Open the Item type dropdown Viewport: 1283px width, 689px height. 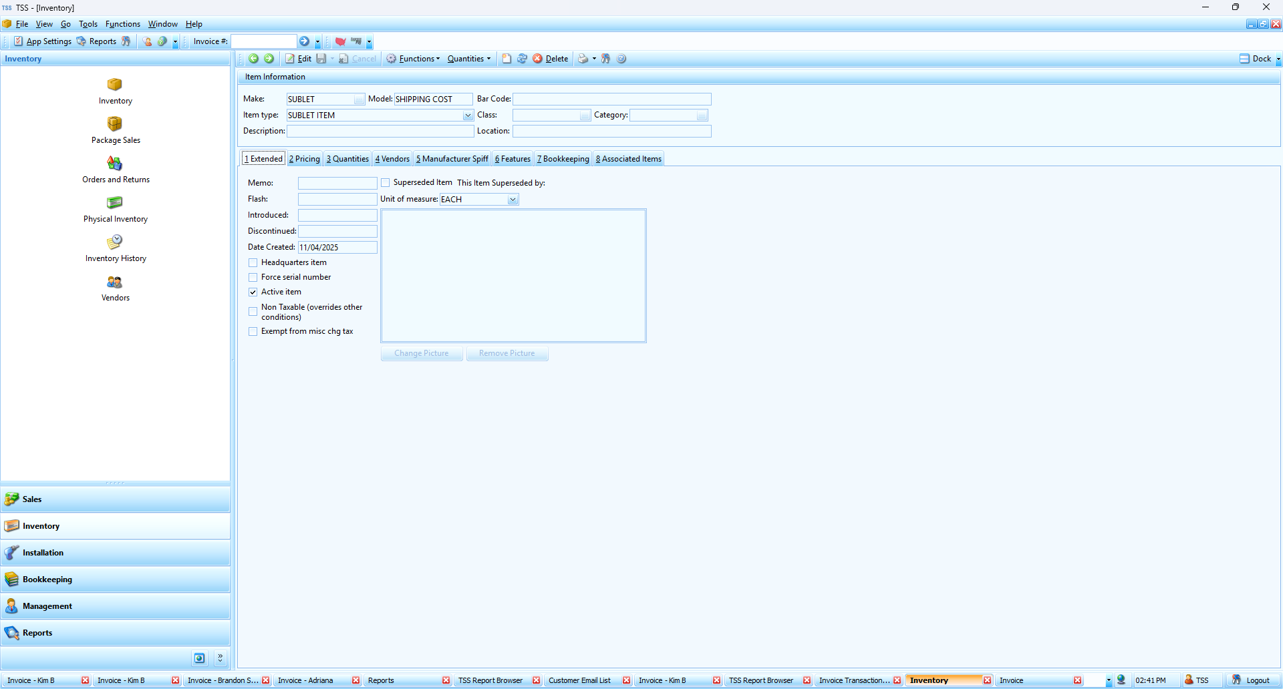[x=468, y=116]
